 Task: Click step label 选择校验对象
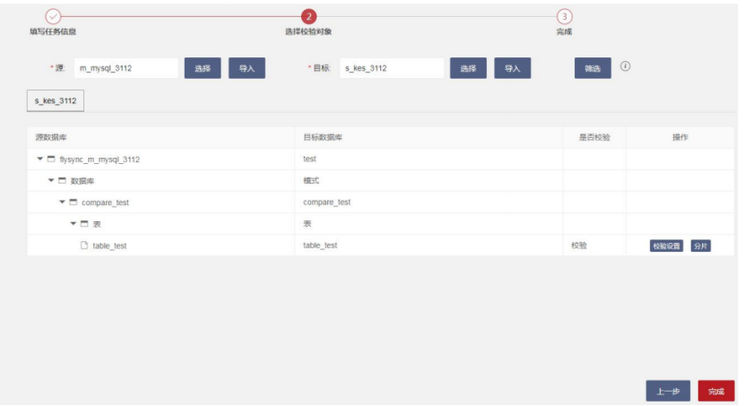(308, 31)
